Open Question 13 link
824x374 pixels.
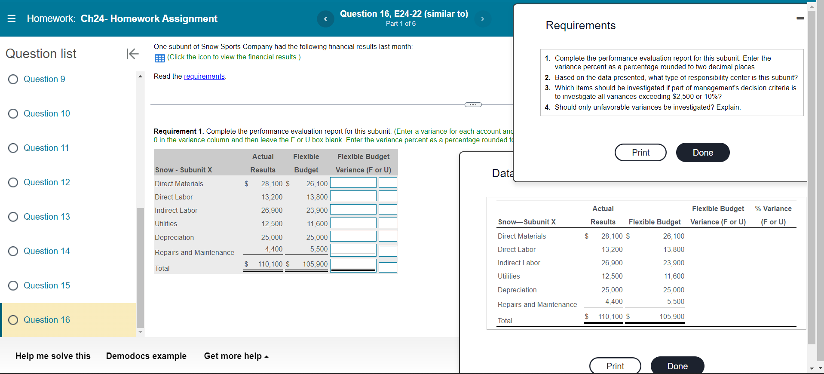coord(47,217)
